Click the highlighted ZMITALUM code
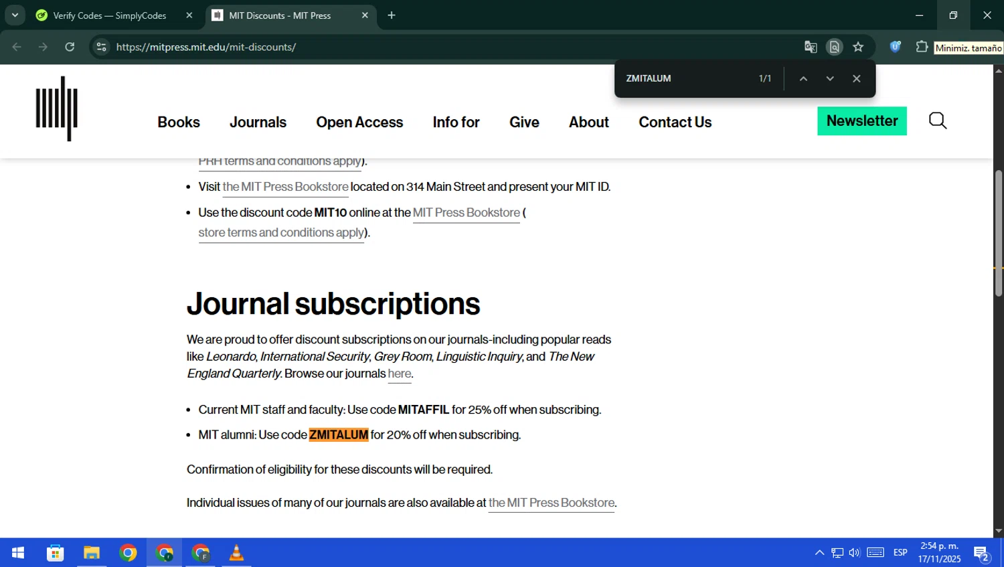 (x=339, y=435)
